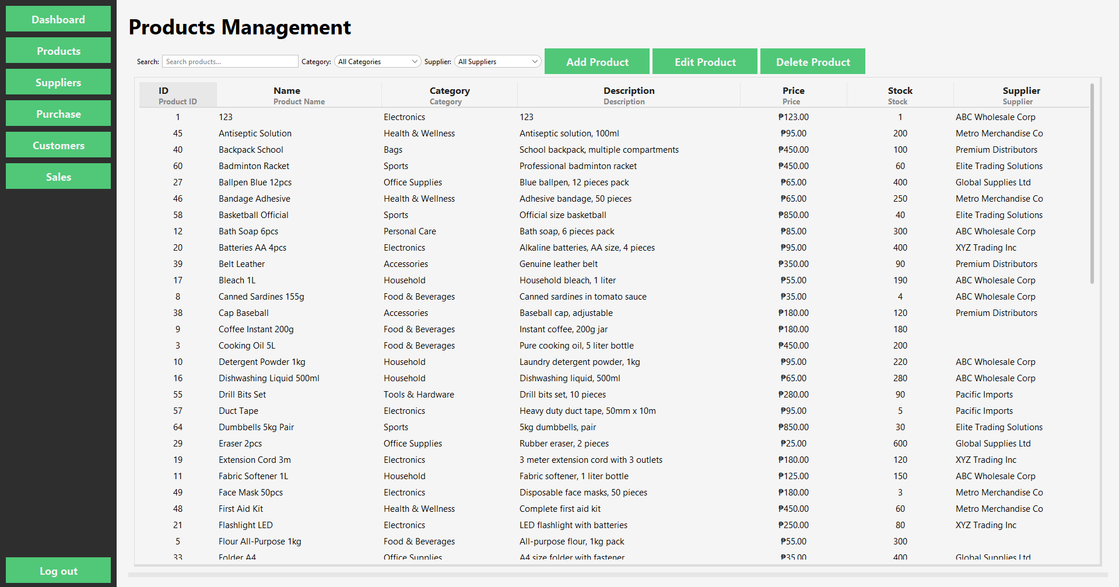Click the Delete Product button

pyautogui.click(x=812, y=61)
